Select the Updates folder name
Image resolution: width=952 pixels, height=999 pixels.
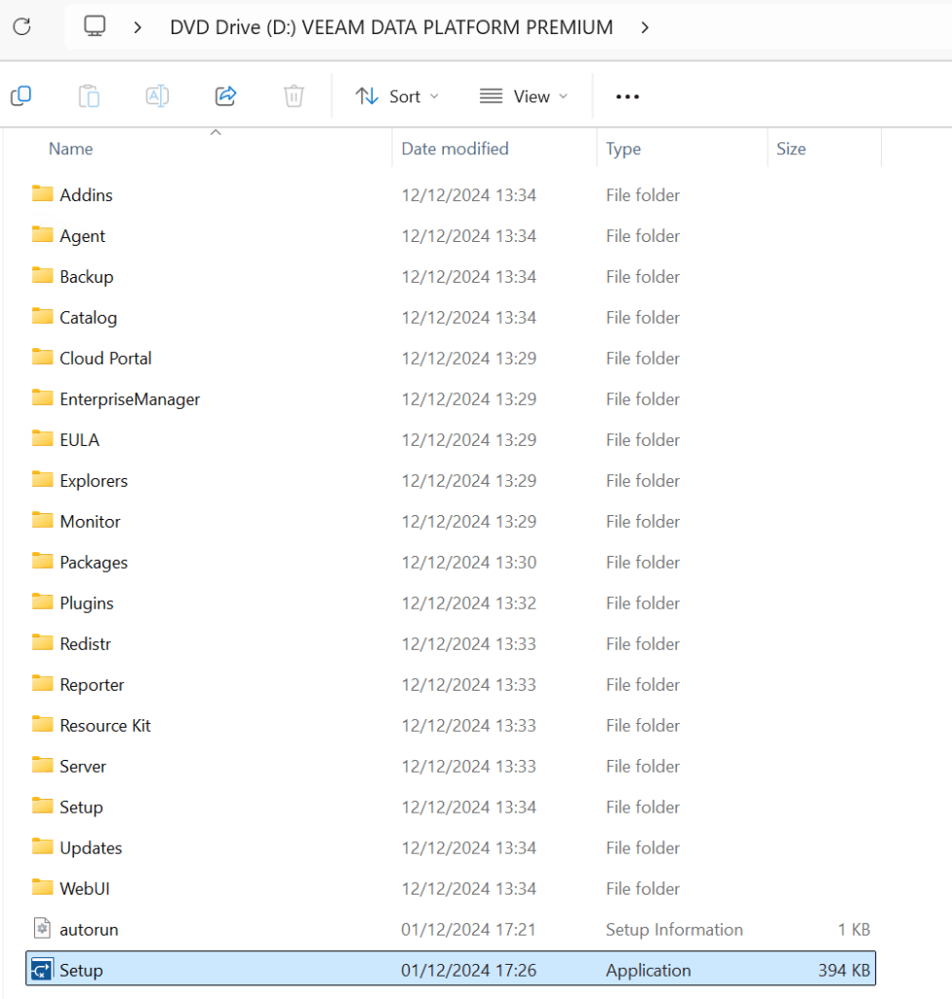(x=91, y=848)
